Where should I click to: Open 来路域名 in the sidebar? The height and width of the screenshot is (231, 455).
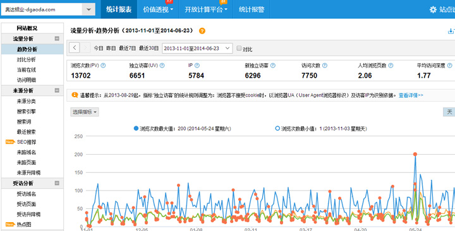(26, 152)
